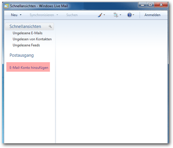
Task: Expand the Synchronisieren dropdown arrow
Action: point(57,15)
